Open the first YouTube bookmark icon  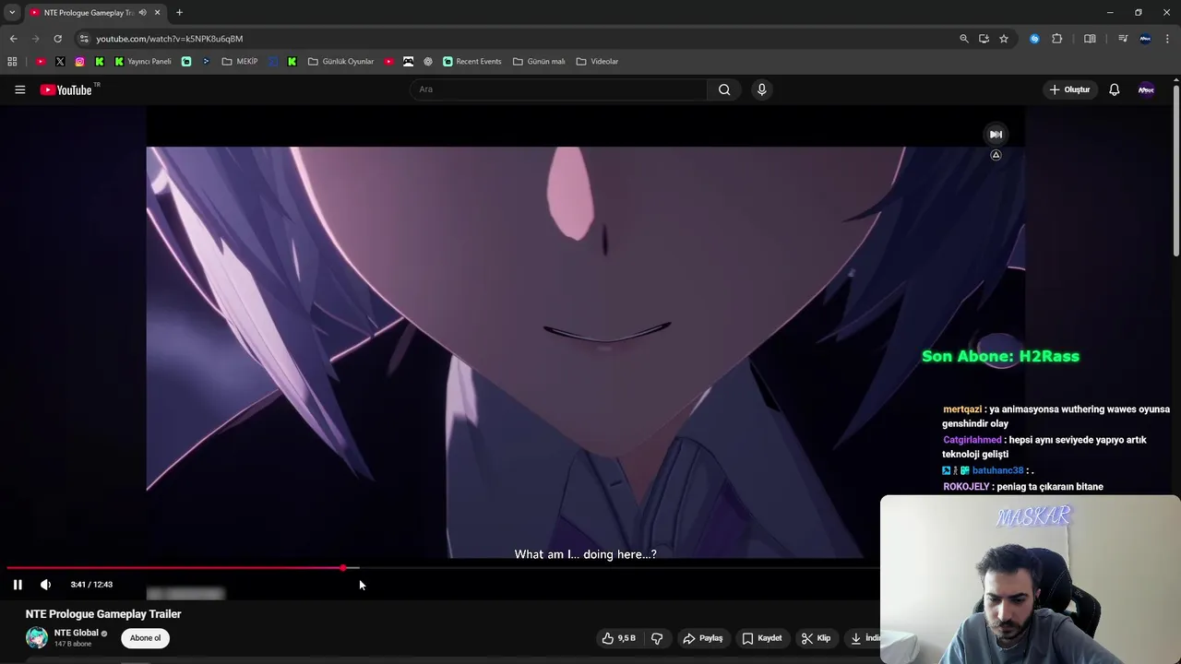[41, 62]
